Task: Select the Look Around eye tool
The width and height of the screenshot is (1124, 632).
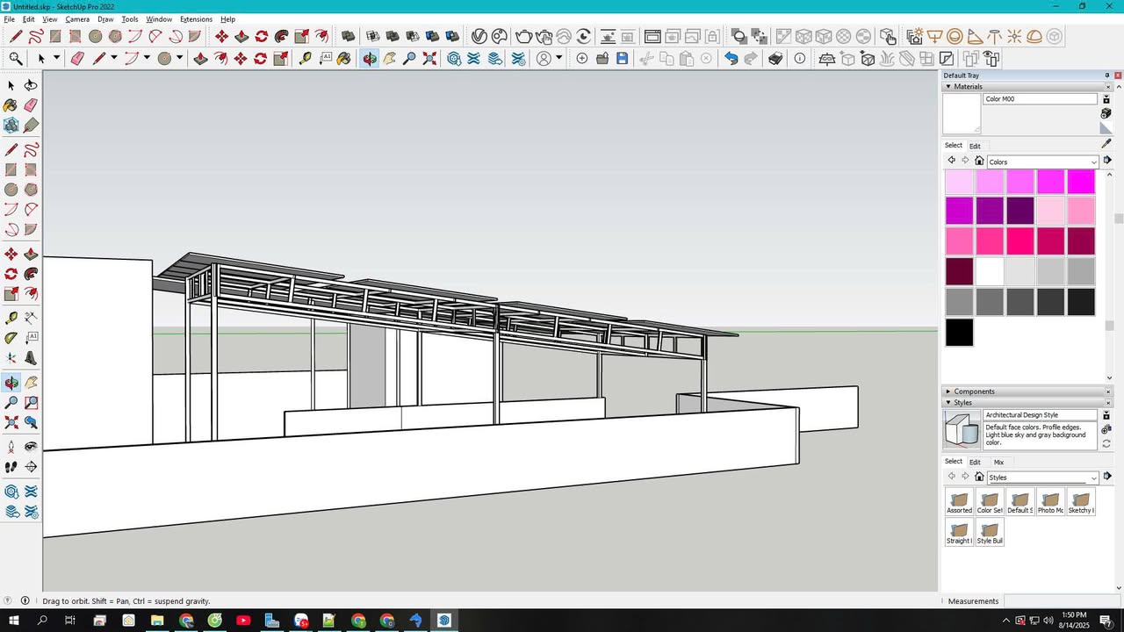Action: coord(31,447)
